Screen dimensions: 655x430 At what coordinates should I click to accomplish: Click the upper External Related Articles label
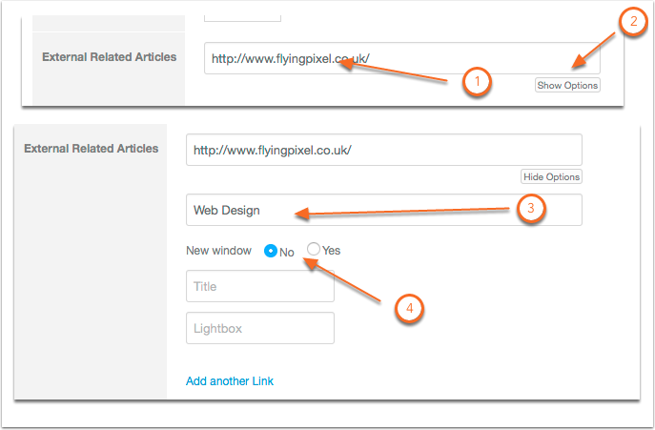(x=109, y=57)
